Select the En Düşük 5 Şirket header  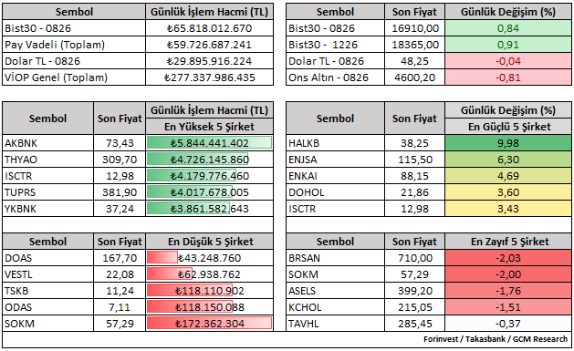[x=209, y=242]
